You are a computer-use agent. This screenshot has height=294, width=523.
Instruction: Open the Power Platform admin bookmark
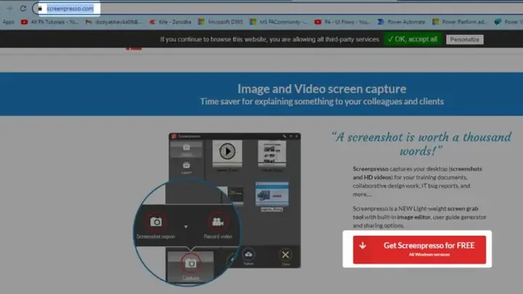click(459, 22)
